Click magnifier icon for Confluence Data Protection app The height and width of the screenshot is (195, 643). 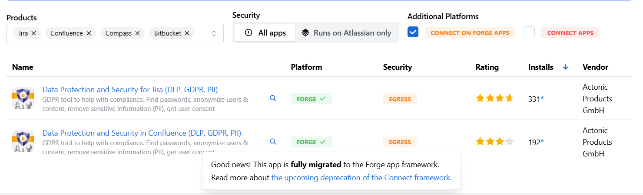click(273, 142)
